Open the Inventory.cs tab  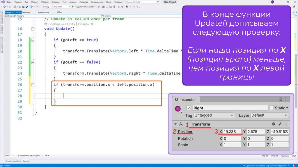point(44,12)
